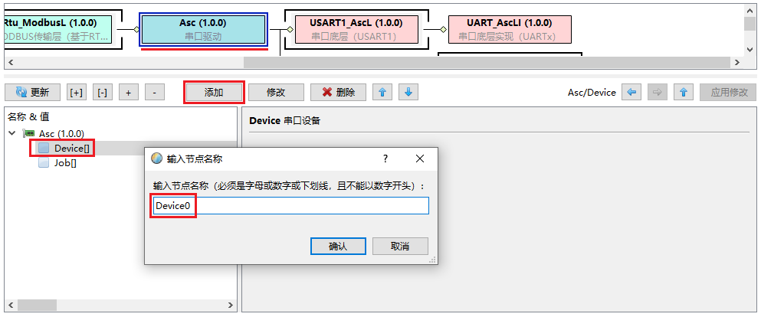Click the [+] expand all button
The width and height of the screenshot is (761, 317).
77,93
